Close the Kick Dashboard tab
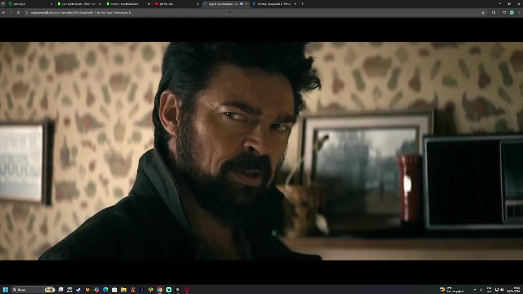 [x=149, y=4]
